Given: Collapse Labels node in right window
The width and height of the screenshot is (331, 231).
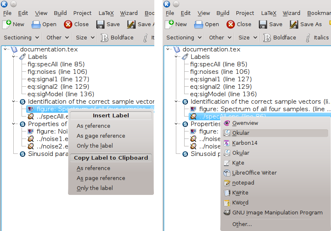Looking at the screenshot, I should 176,56.
